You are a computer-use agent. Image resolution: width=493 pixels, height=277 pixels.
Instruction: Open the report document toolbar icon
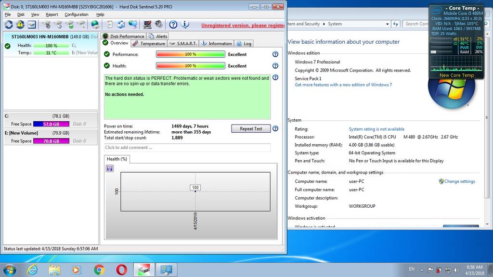[109, 25]
